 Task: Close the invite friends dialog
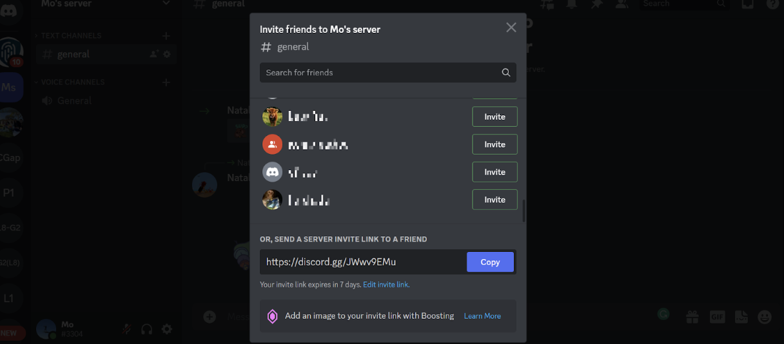pos(511,27)
